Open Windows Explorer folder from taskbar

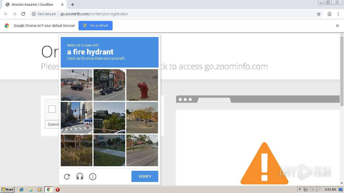pyautogui.click(x=30, y=190)
